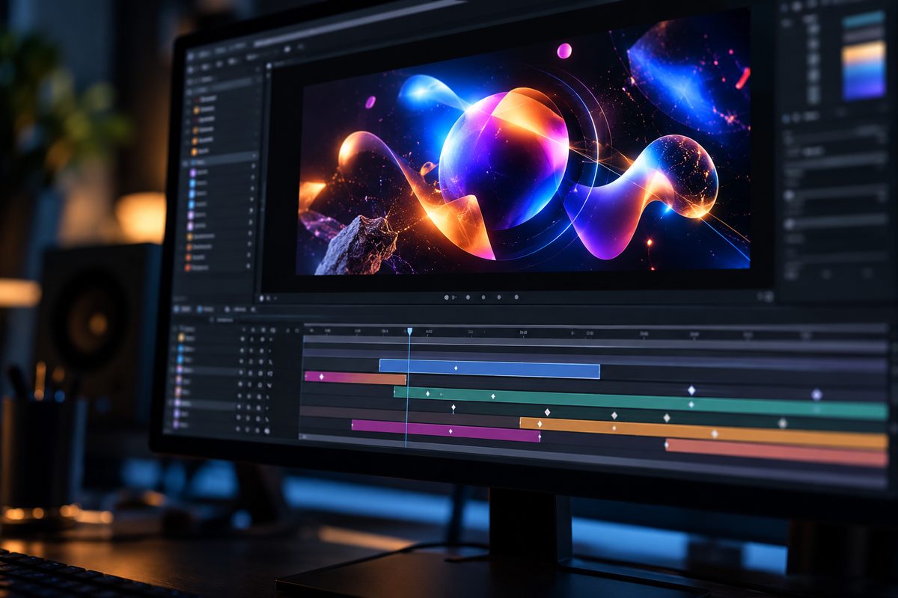Click the blue playhead marker on the ruler
The image size is (898, 598).
tap(409, 331)
